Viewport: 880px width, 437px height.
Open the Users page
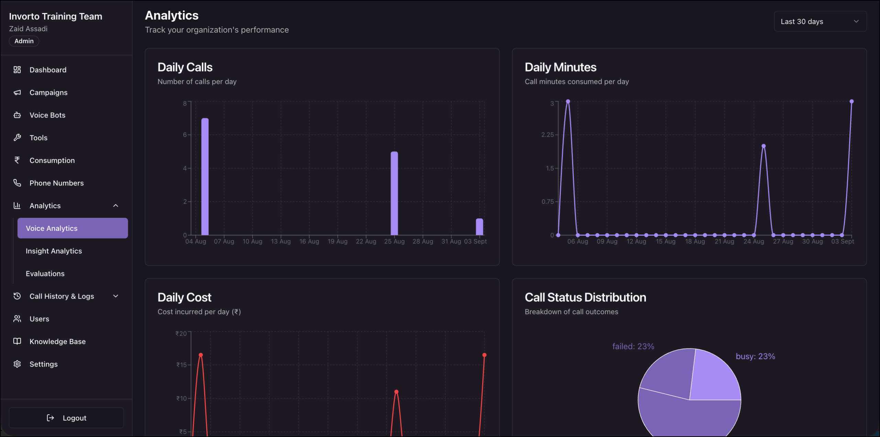click(x=66, y=319)
